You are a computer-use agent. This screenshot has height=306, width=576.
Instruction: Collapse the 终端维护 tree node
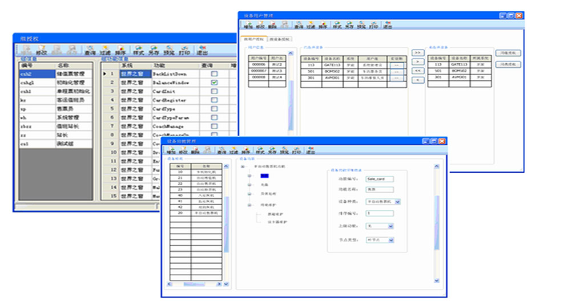(x=249, y=203)
